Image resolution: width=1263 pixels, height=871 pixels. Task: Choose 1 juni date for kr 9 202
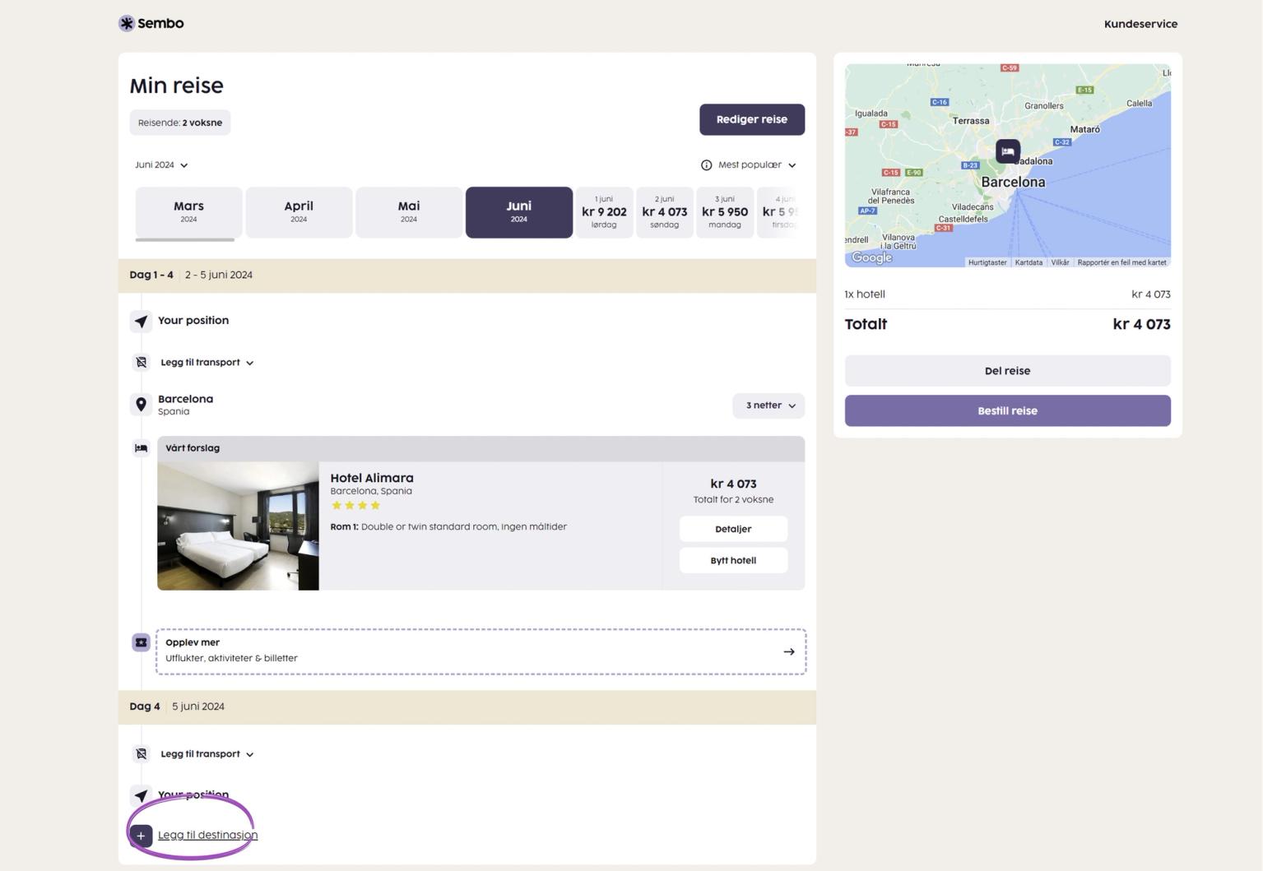pos(604,212)
